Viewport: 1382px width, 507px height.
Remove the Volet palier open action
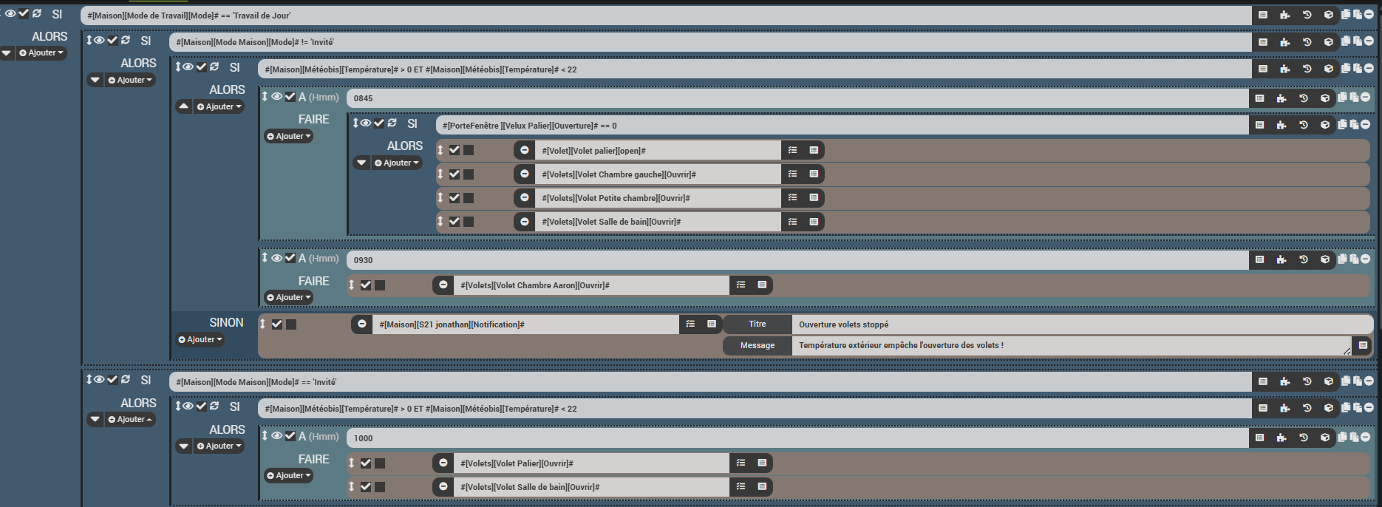[525, 150]
